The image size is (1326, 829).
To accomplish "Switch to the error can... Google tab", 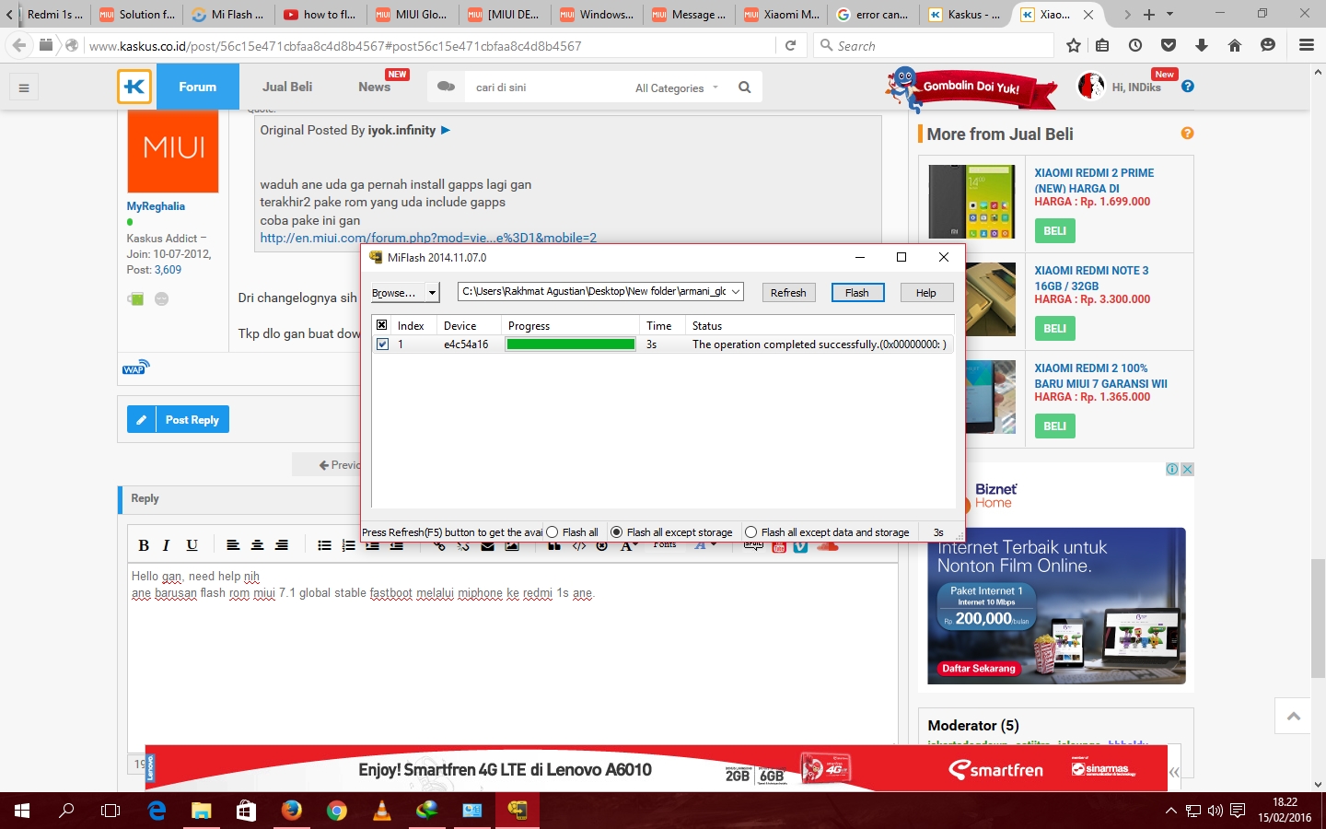I will (873, 15).
